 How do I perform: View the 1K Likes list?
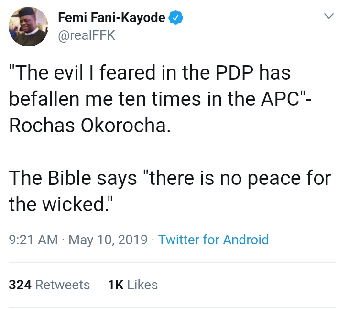(x=132, y=285)
